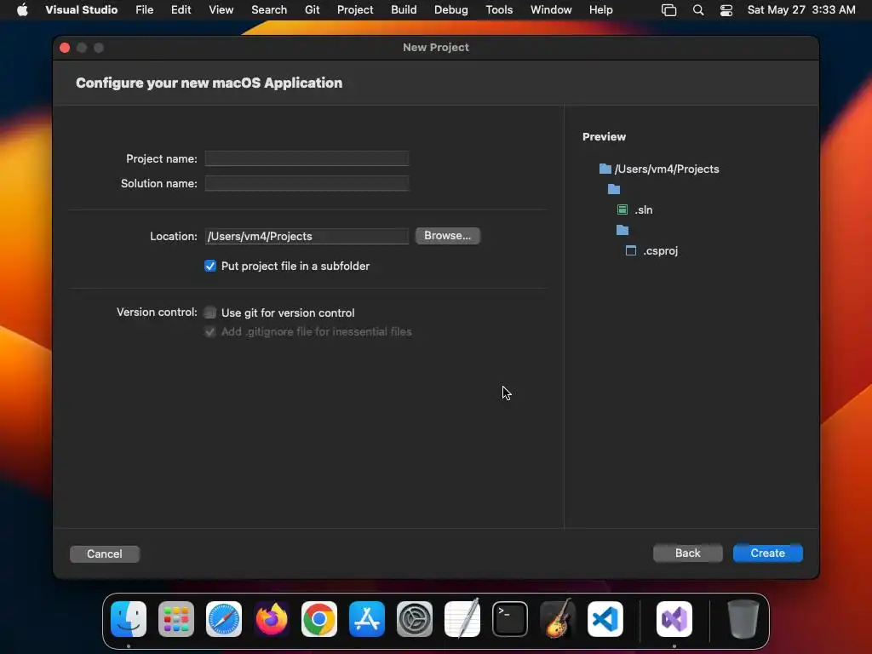The height and width of the screenshot is (654, 872).
Task: Open the Help menu
Action: [600, 9]
